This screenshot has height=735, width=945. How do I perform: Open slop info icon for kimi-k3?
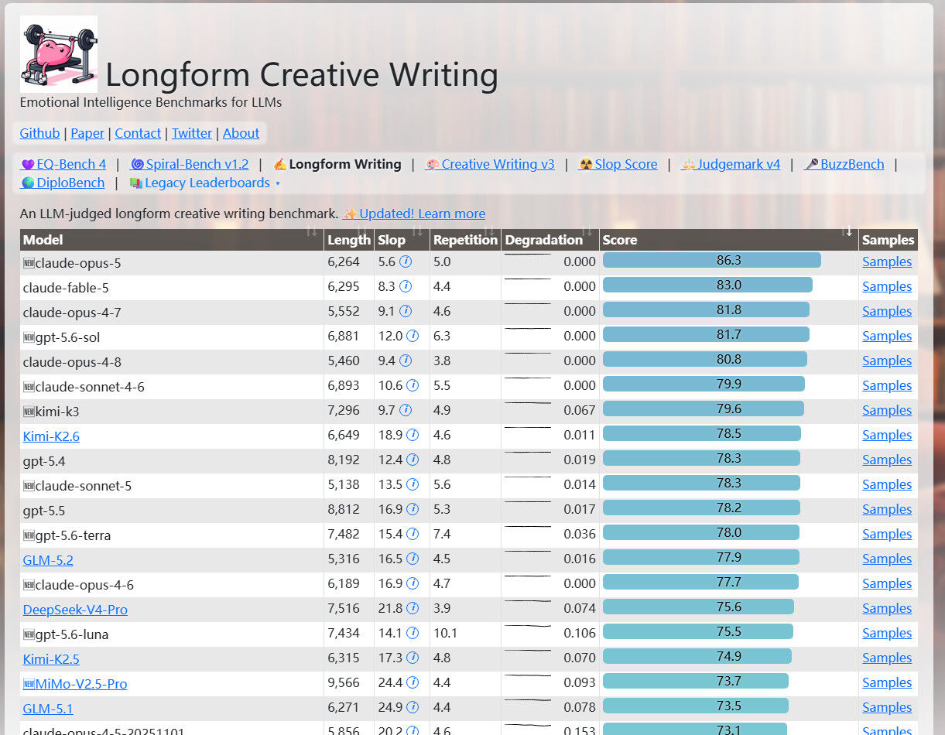tap(406, 410)
